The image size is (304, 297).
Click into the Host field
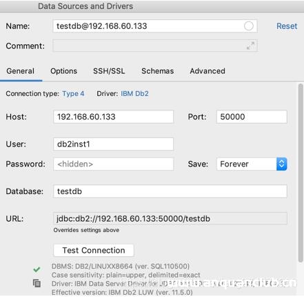113,117
